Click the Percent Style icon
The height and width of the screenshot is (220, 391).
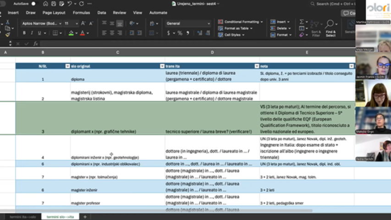click(180, 33)
